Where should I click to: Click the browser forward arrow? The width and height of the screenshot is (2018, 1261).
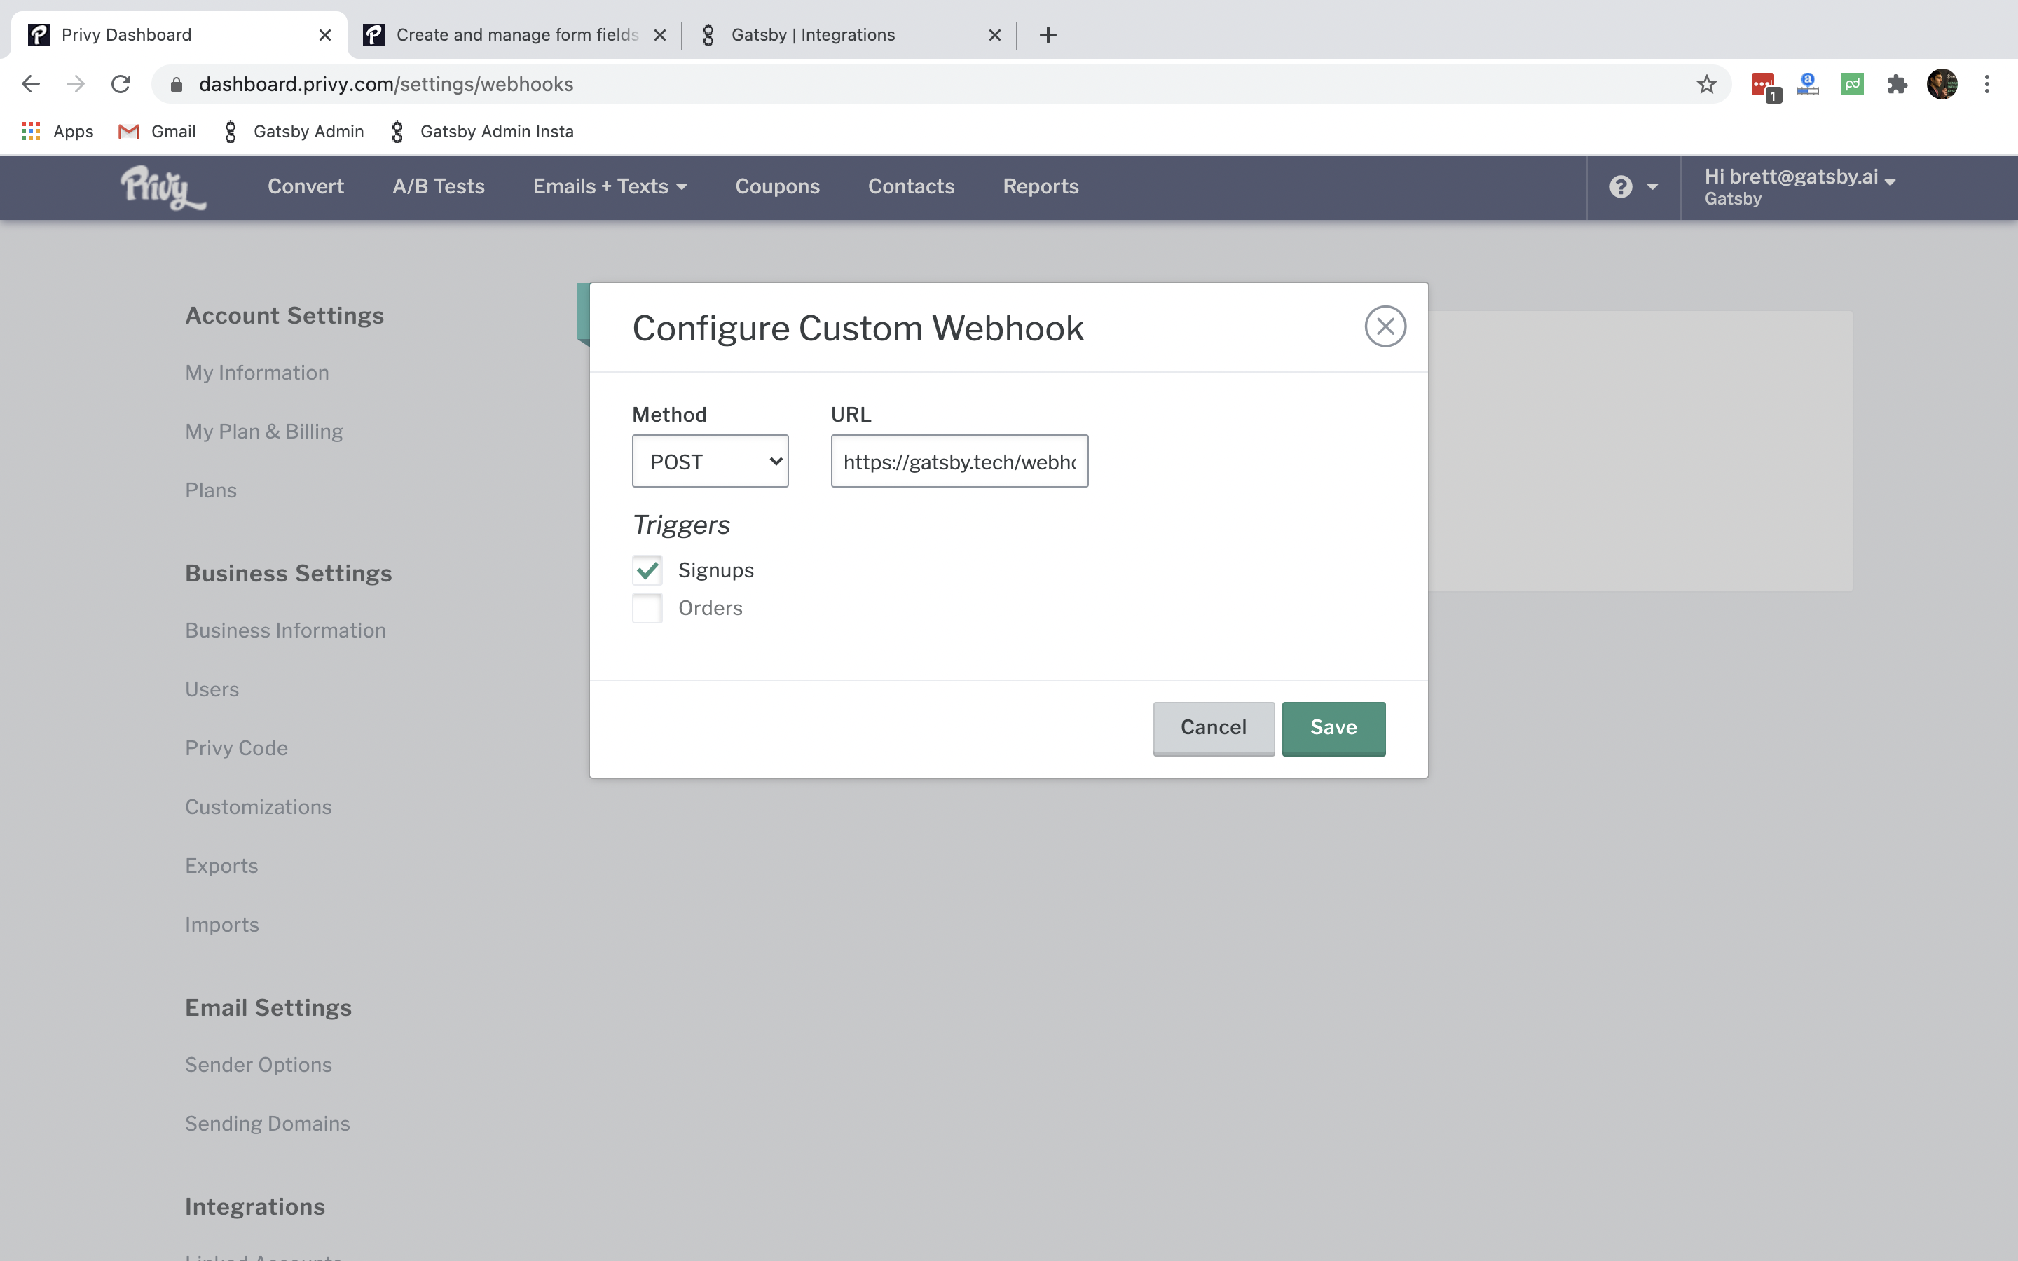point(76,84)
